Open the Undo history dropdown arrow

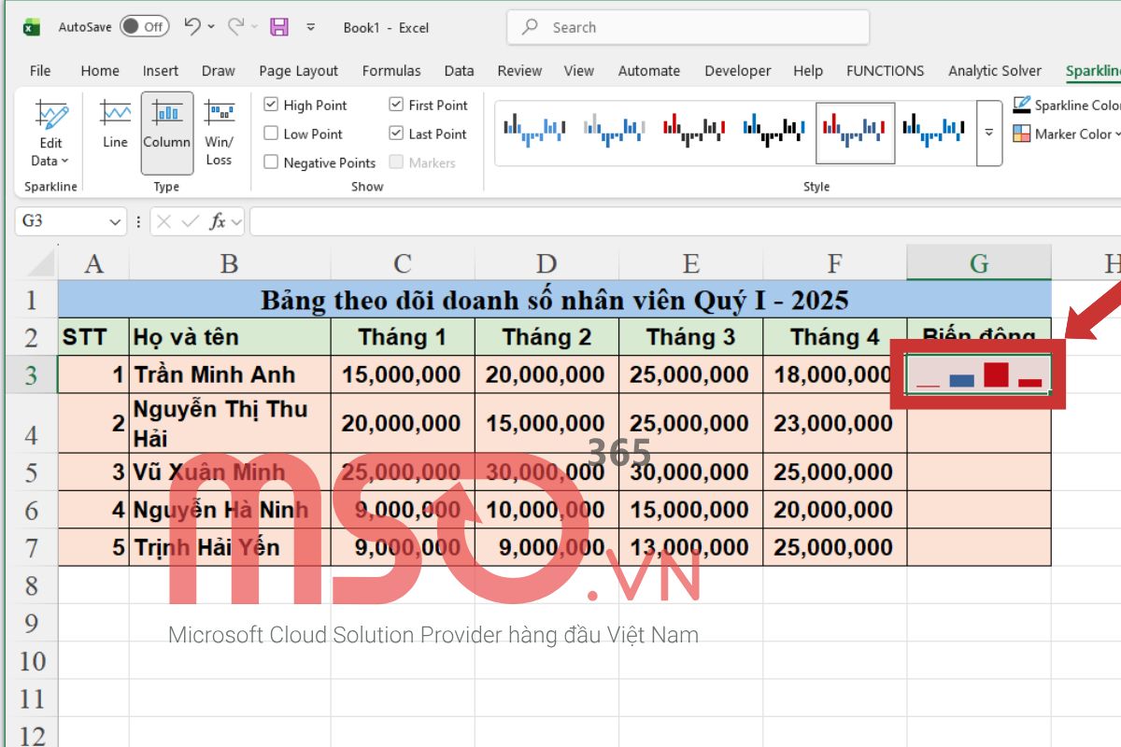coord(211,27)
